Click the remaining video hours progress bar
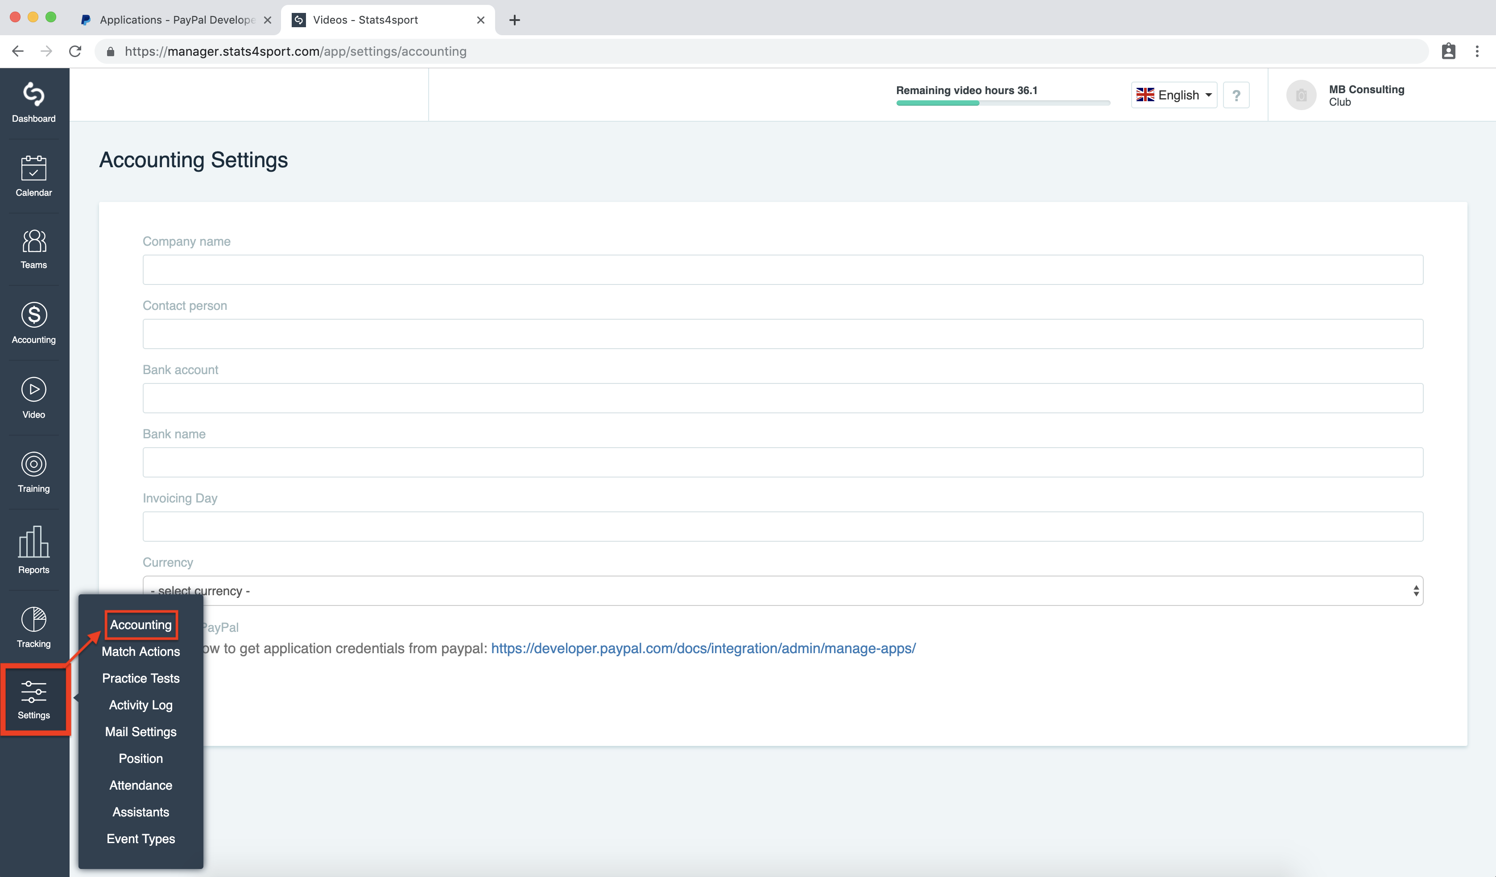 [1003, 103]
